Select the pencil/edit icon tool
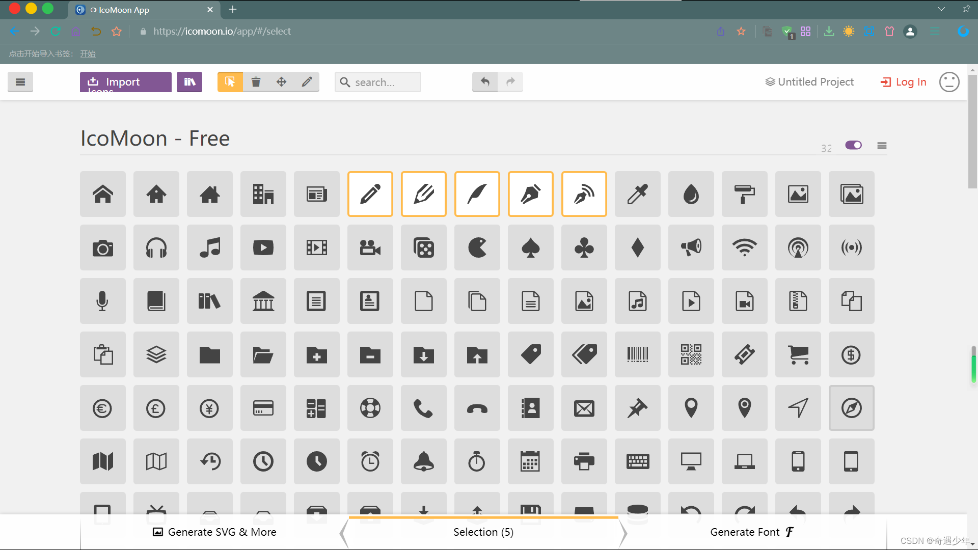 [306, 81]
